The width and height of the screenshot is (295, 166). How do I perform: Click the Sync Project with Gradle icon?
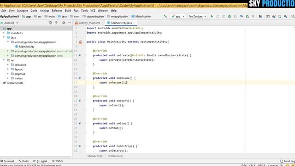(274, 17)
